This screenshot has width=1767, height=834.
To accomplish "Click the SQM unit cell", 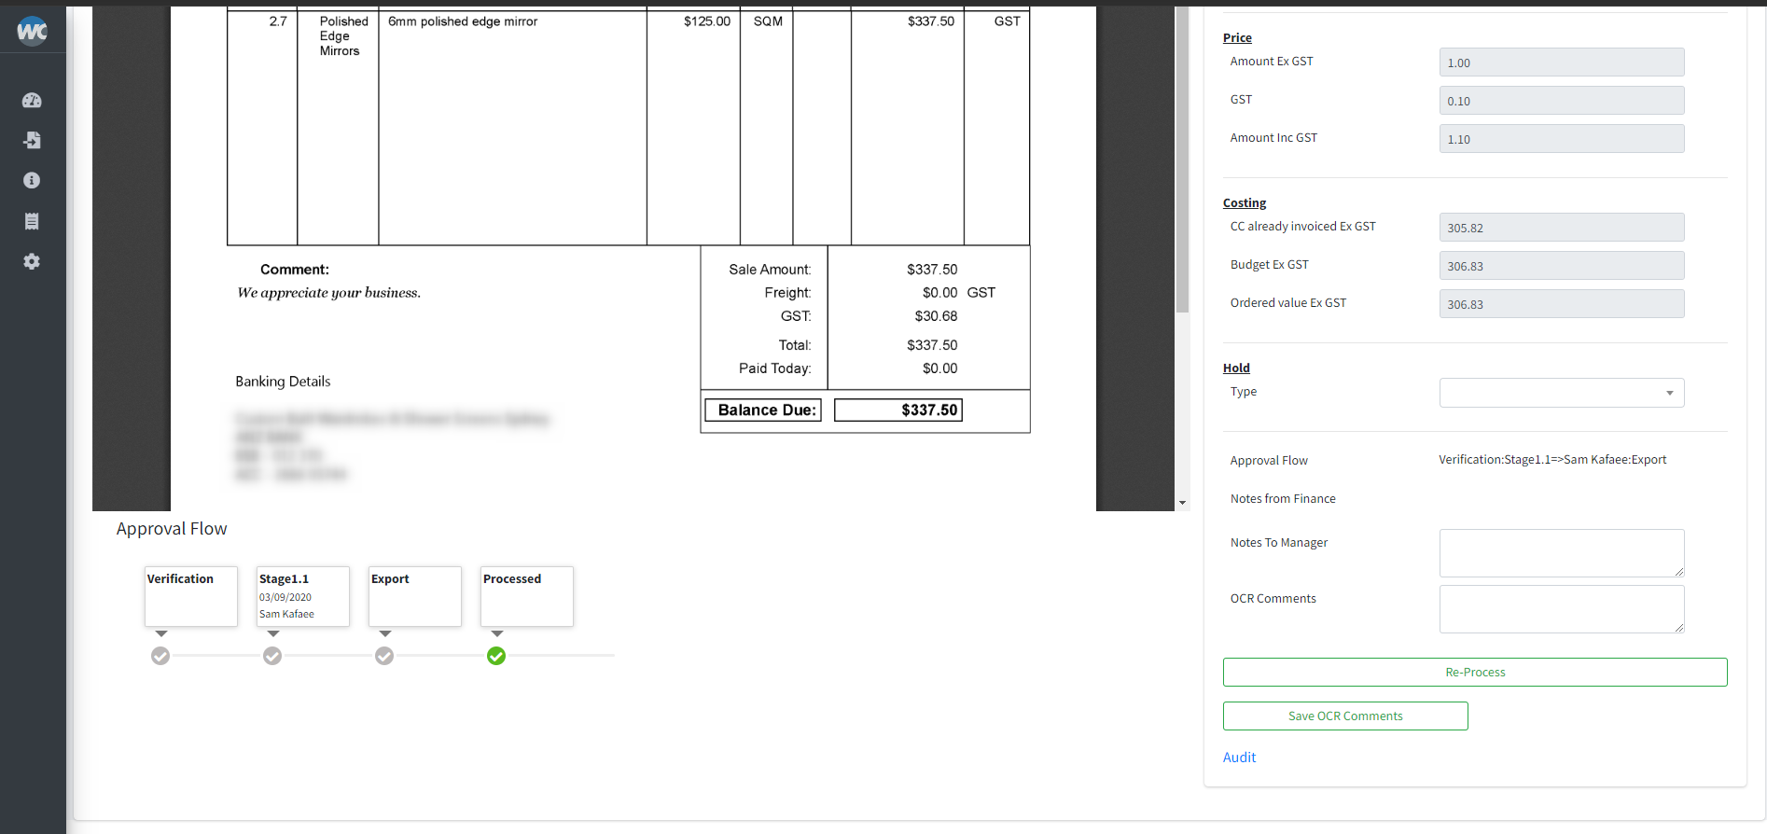I will 768,21.
